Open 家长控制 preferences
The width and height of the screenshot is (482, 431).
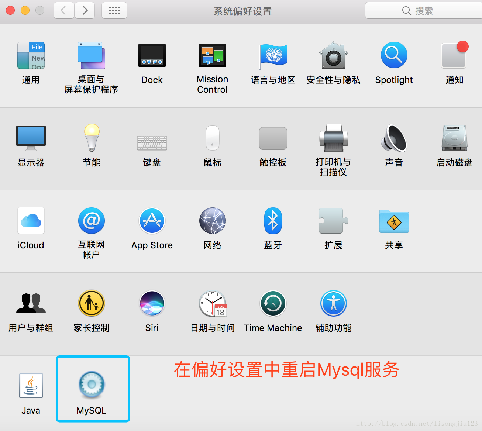pos(91,303)
